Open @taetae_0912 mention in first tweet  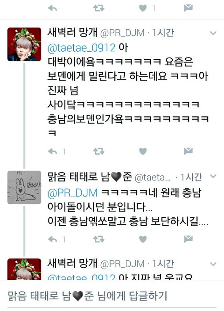[81, 48]
